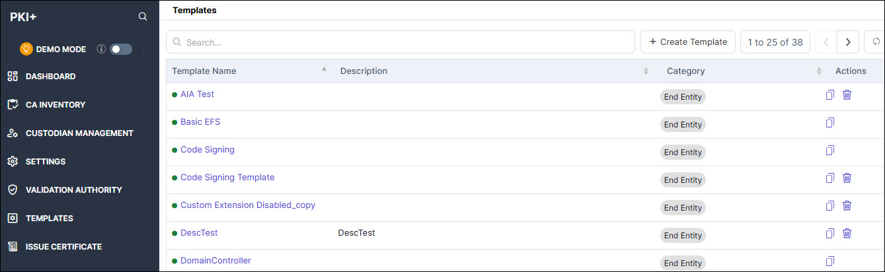
Task: Delete the AIA Test template
Action: pyautogui.click(x=847, y=94)
